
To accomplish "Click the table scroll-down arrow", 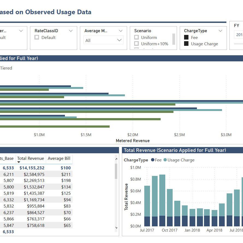I will pos(116,227).
